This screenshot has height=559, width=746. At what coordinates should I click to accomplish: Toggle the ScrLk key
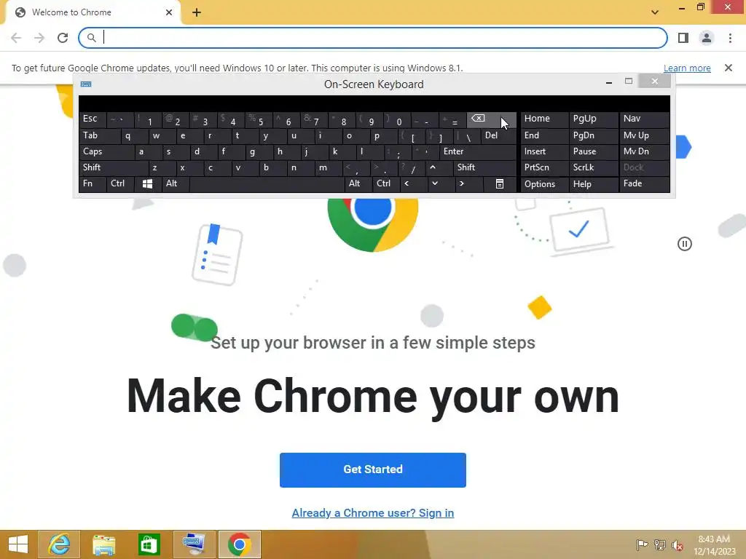(593, 167)
